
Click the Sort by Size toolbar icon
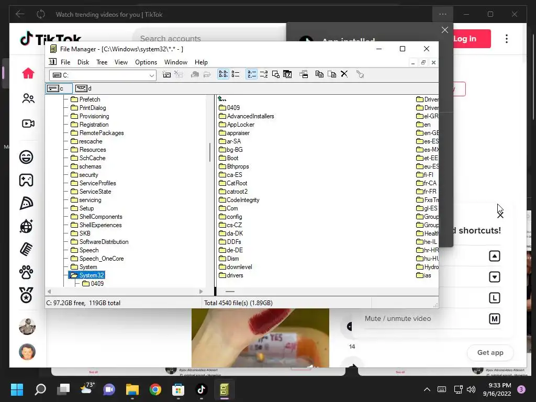point(275,74)
